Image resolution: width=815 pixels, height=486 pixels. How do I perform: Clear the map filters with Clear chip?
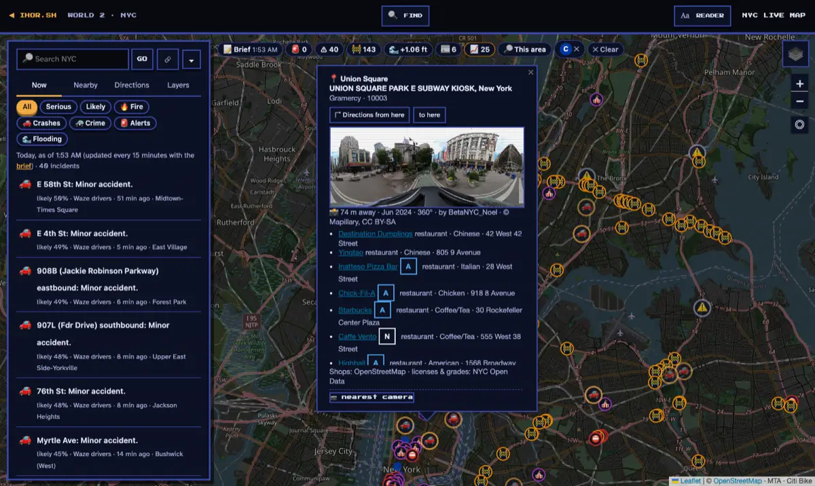click(605, 50)
